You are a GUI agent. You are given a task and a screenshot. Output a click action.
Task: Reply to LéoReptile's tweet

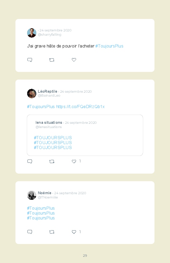[x=30, y=161]
